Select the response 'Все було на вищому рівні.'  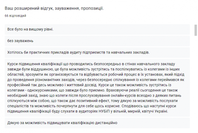97,29
